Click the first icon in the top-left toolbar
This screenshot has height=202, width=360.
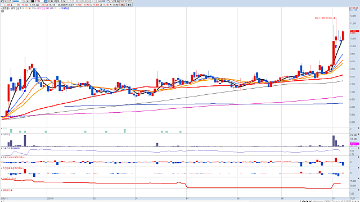(2, 1)
